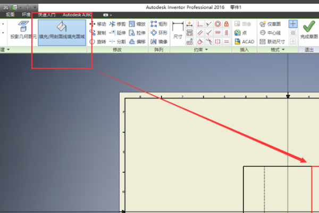Click the Rectangular pattern (矩形) tool
Image resolution: width=319 pixels, height=213 pixels.
point(158,24)
